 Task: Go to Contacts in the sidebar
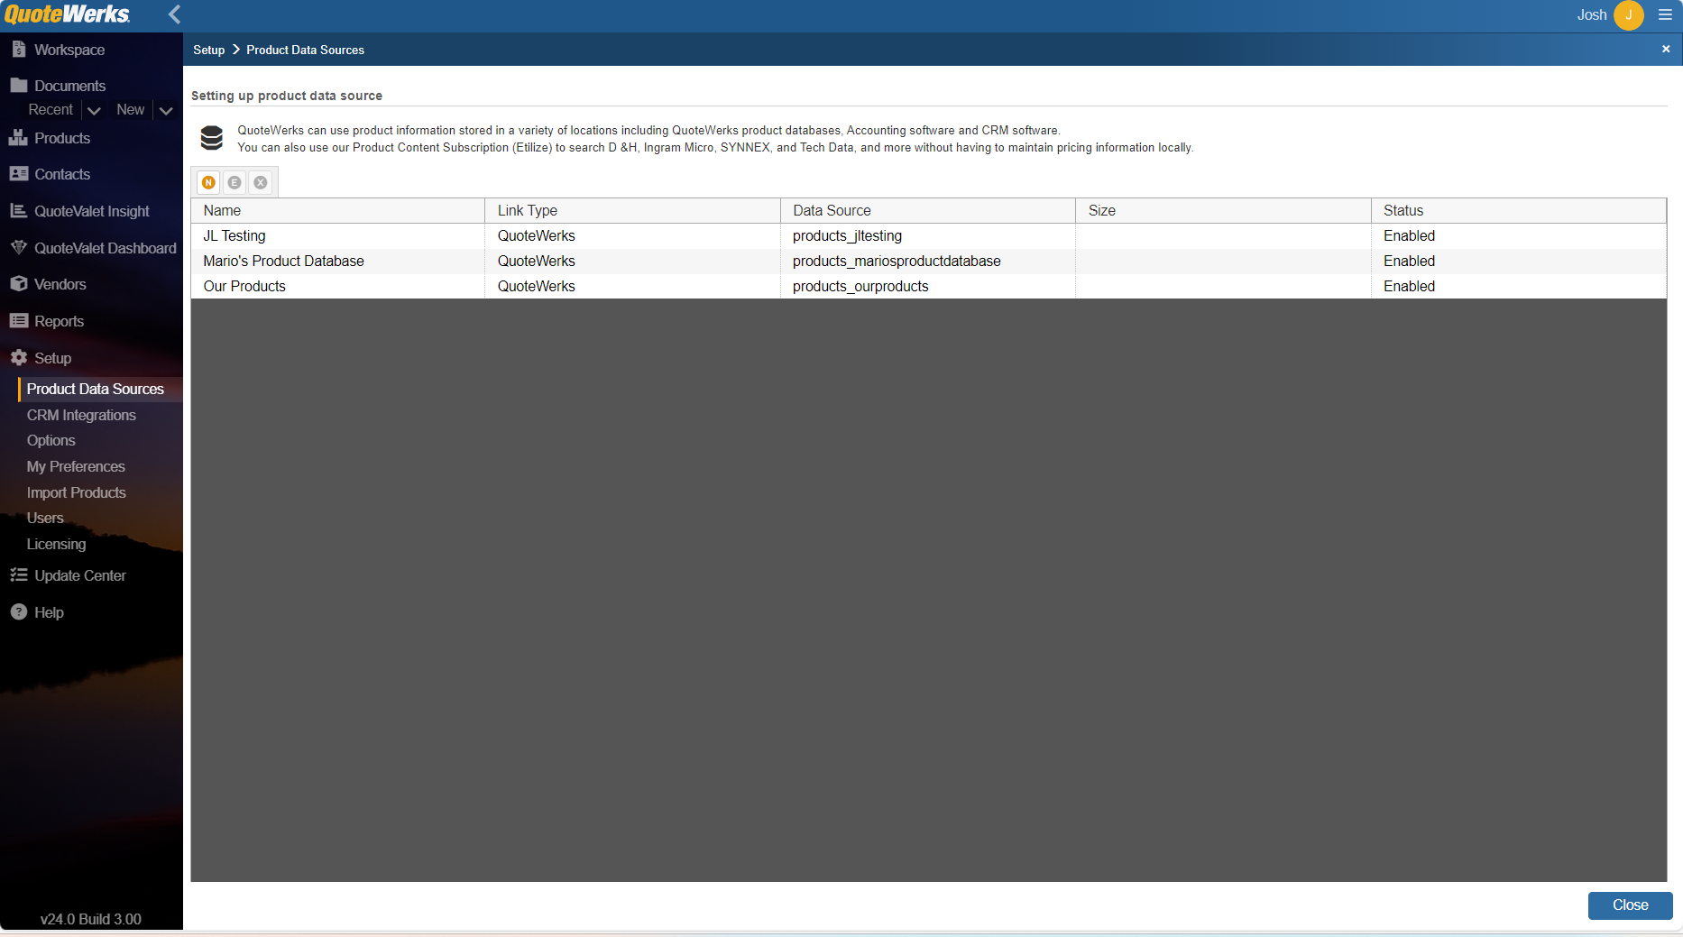pos(61,174)
